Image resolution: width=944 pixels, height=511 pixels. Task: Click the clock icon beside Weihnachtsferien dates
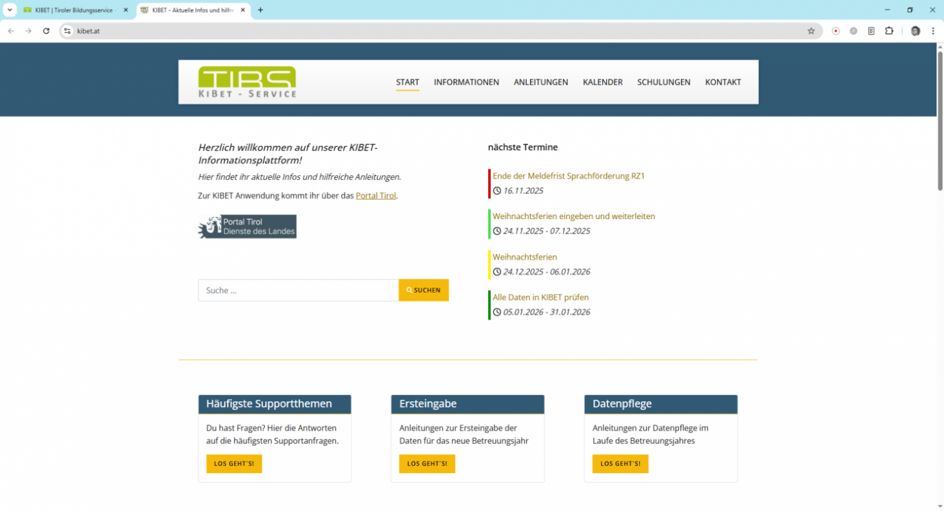[497, 271]
